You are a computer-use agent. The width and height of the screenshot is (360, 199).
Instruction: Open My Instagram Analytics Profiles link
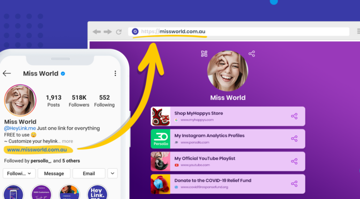[x=228, y=139]
